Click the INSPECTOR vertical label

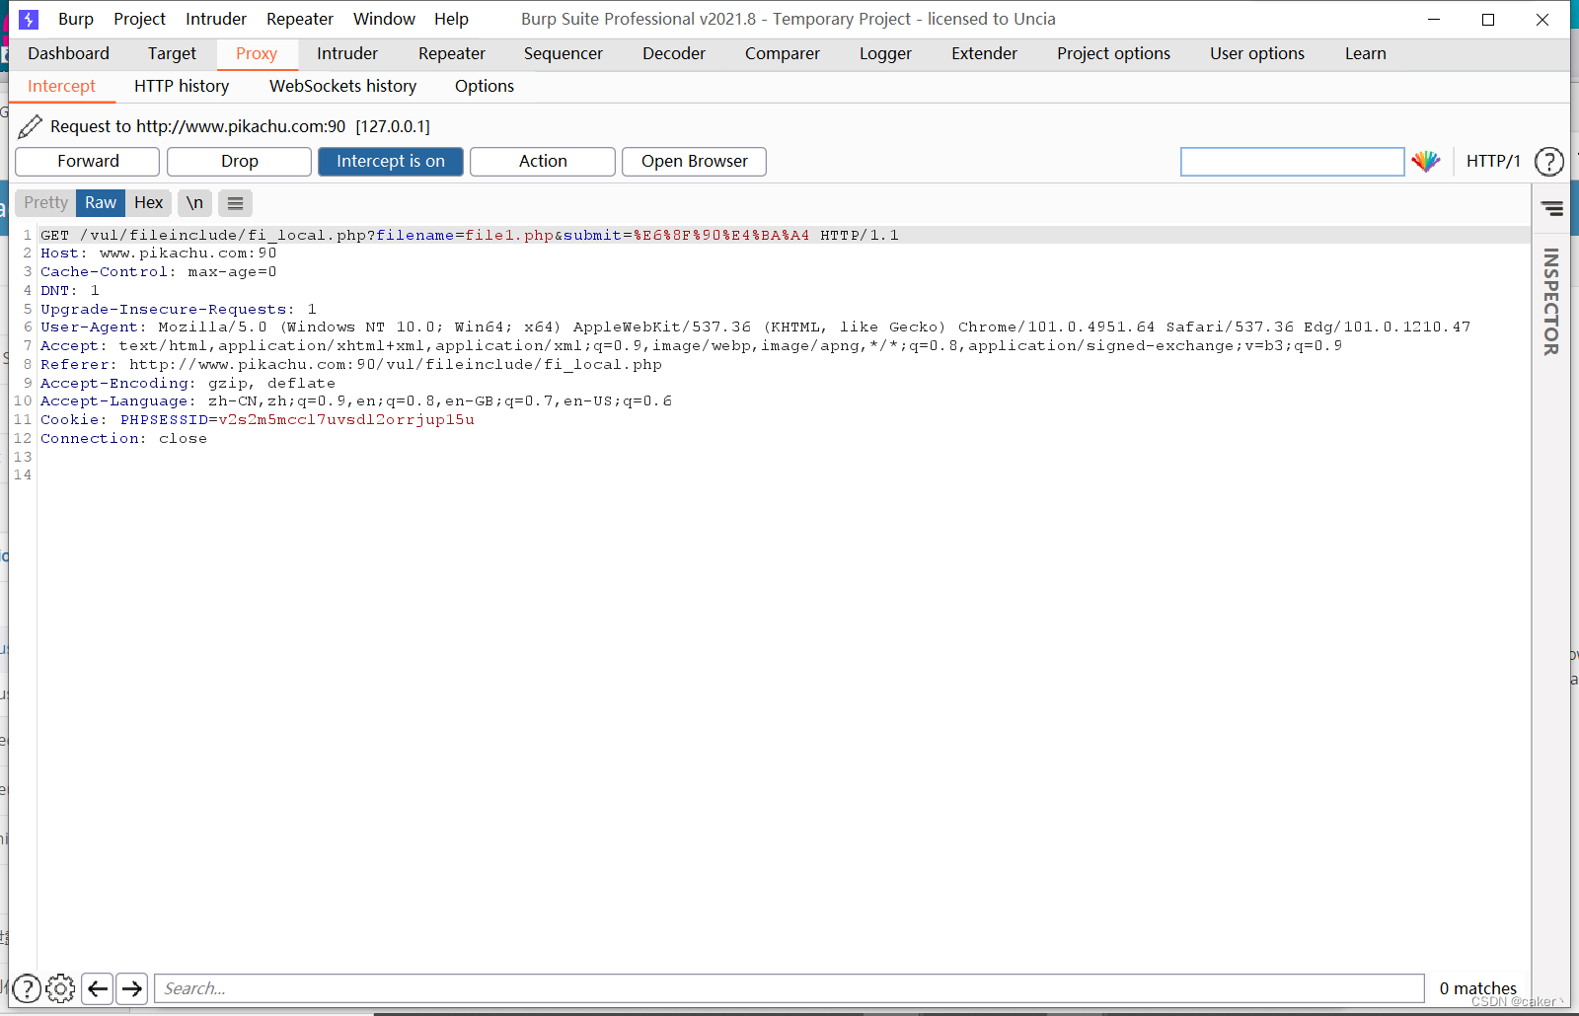coord(1551,301)
